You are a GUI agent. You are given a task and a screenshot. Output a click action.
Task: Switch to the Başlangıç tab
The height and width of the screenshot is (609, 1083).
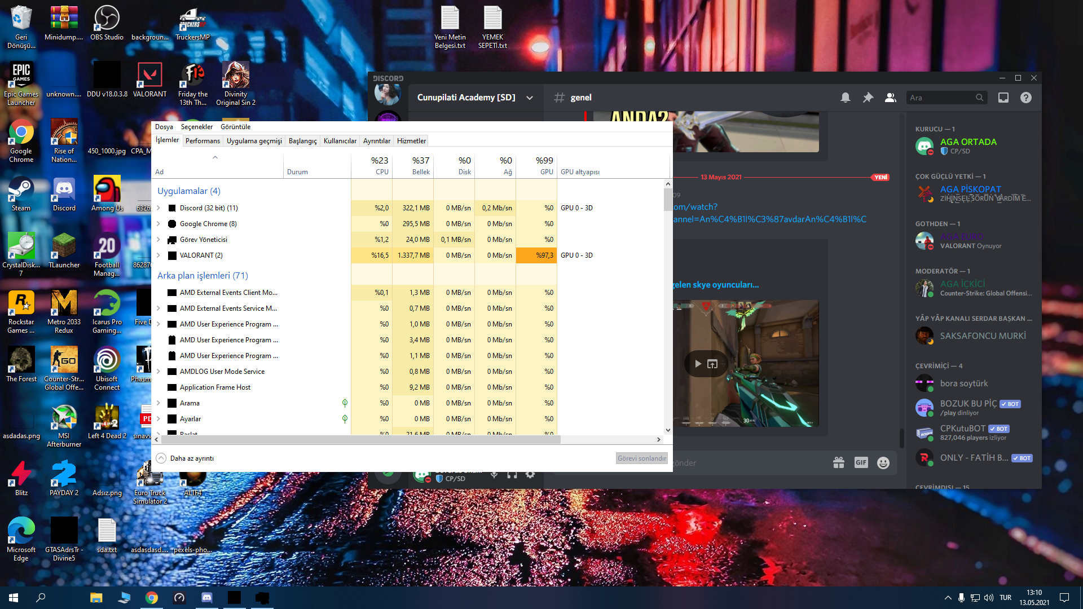[303, 141]
